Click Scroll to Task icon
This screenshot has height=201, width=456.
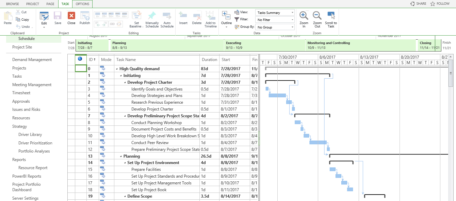331,16
